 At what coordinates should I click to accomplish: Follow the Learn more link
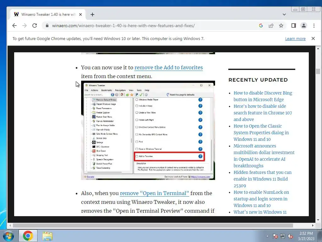coord(295,39)
